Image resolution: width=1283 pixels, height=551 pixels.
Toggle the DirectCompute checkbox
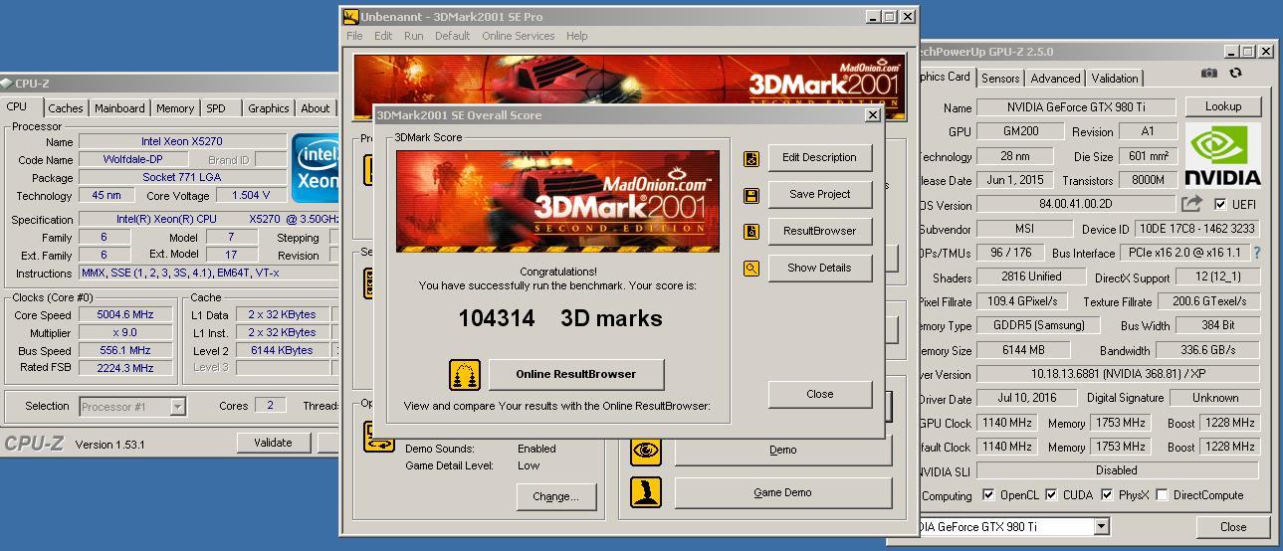tap(1162, 495)
